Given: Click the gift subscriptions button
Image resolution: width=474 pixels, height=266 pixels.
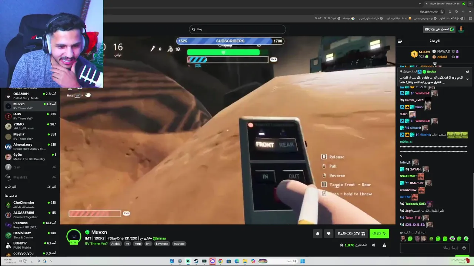Looking at the screenshot, I should coord(351,233).
